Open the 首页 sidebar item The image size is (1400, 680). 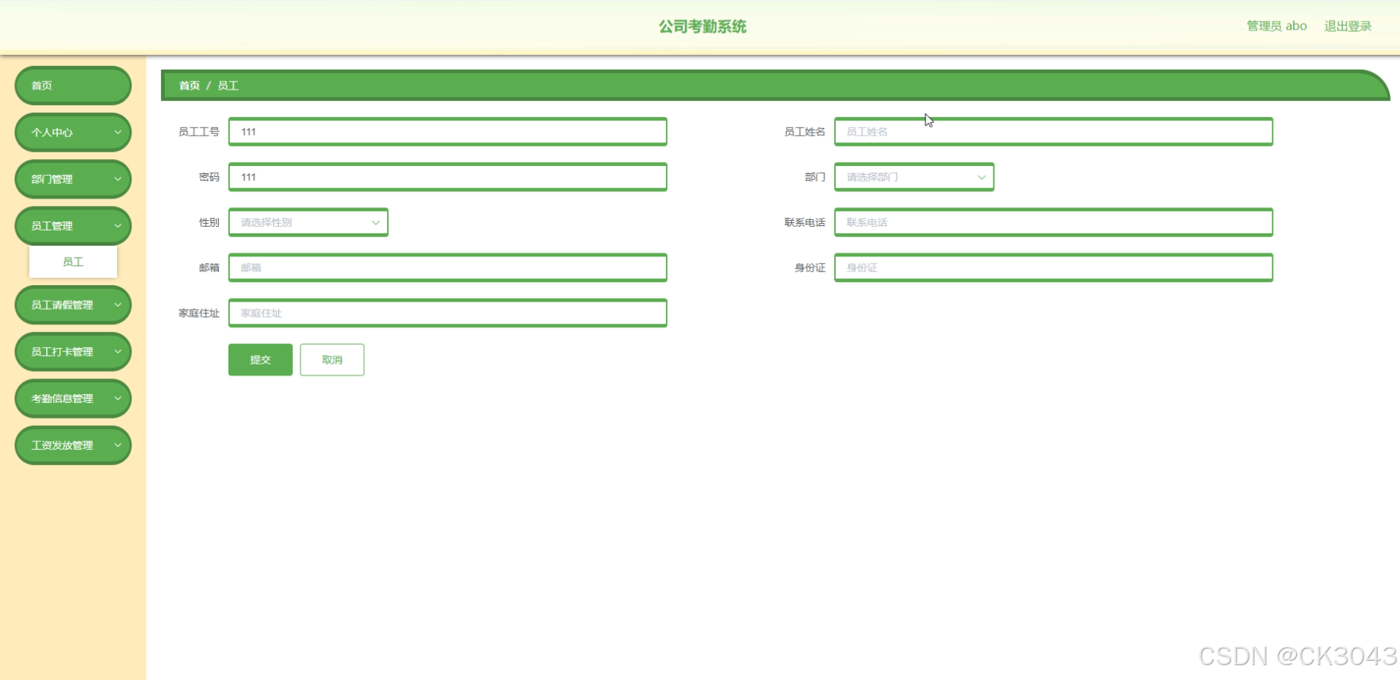click(73, 85)
